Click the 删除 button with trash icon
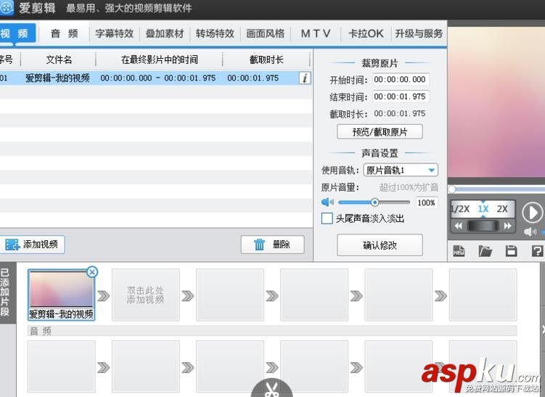Viewport: 545px width, 397px height. click(x=273, y=245)
